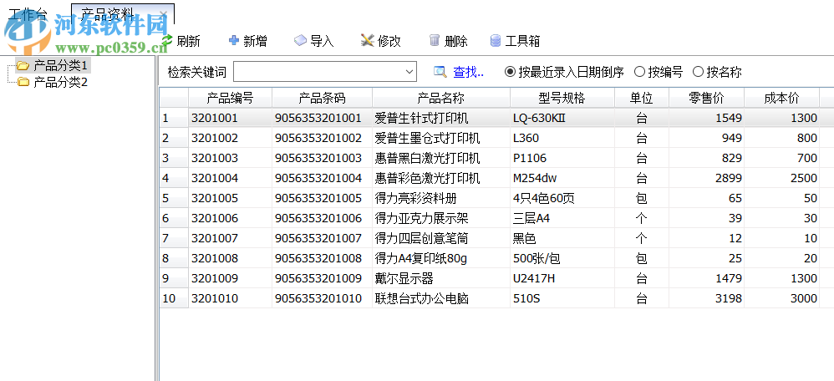Viewport: 834px width, 381px height.
Task: Close the 产品资料 tab
Action: pos(163,15)
